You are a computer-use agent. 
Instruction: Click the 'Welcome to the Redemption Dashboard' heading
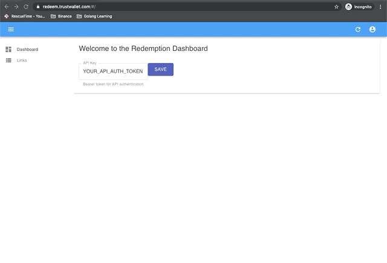[x=143, y=48]
